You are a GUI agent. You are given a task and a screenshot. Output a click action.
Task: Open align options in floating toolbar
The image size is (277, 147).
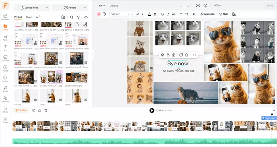pos(168,55)
